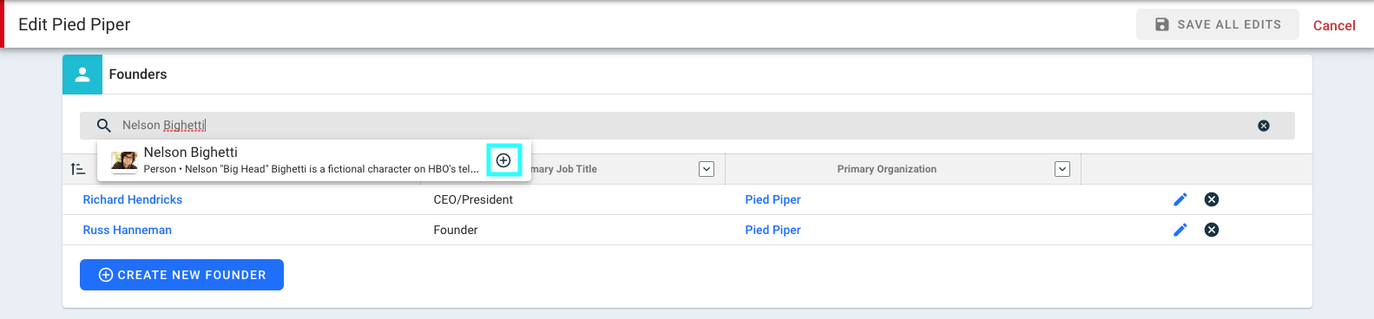Click the sort order icon in table header

[78, 169]
